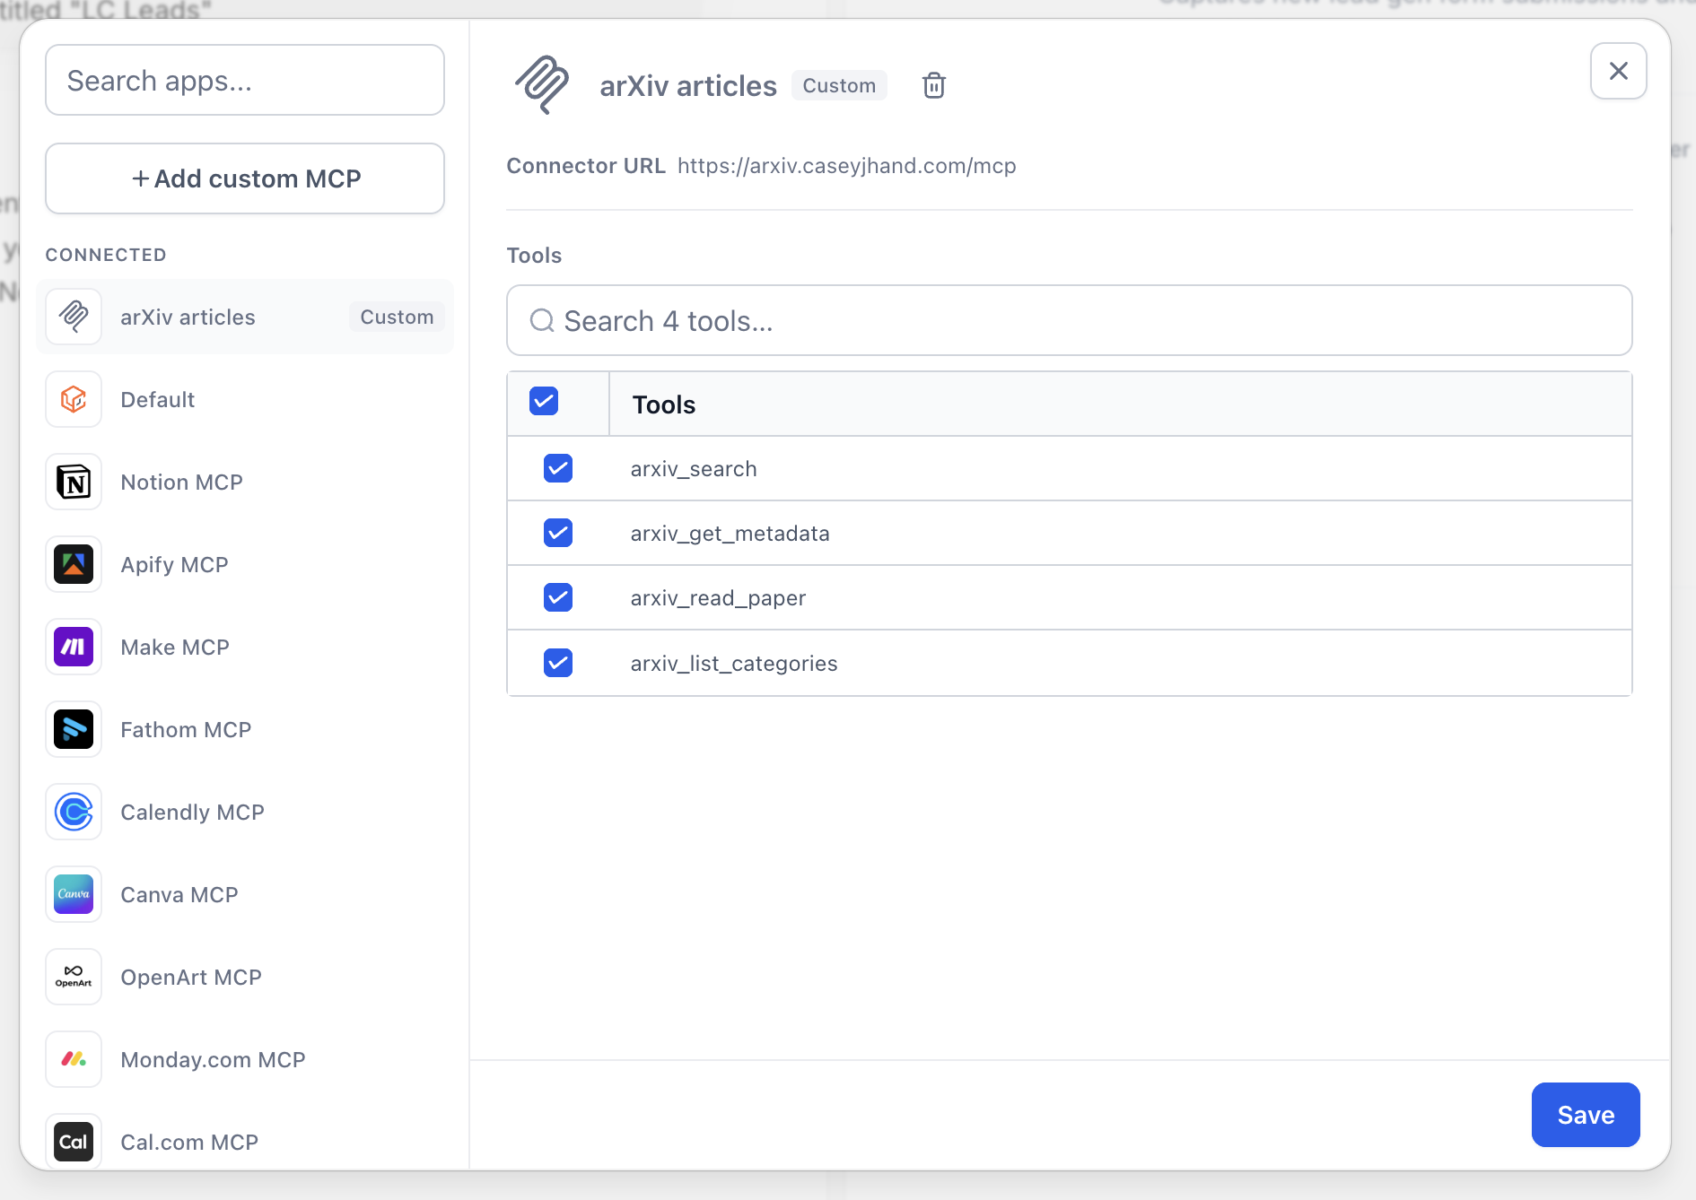Choose Make MCP from the list
The image size is (1696, 1200).
245,647
